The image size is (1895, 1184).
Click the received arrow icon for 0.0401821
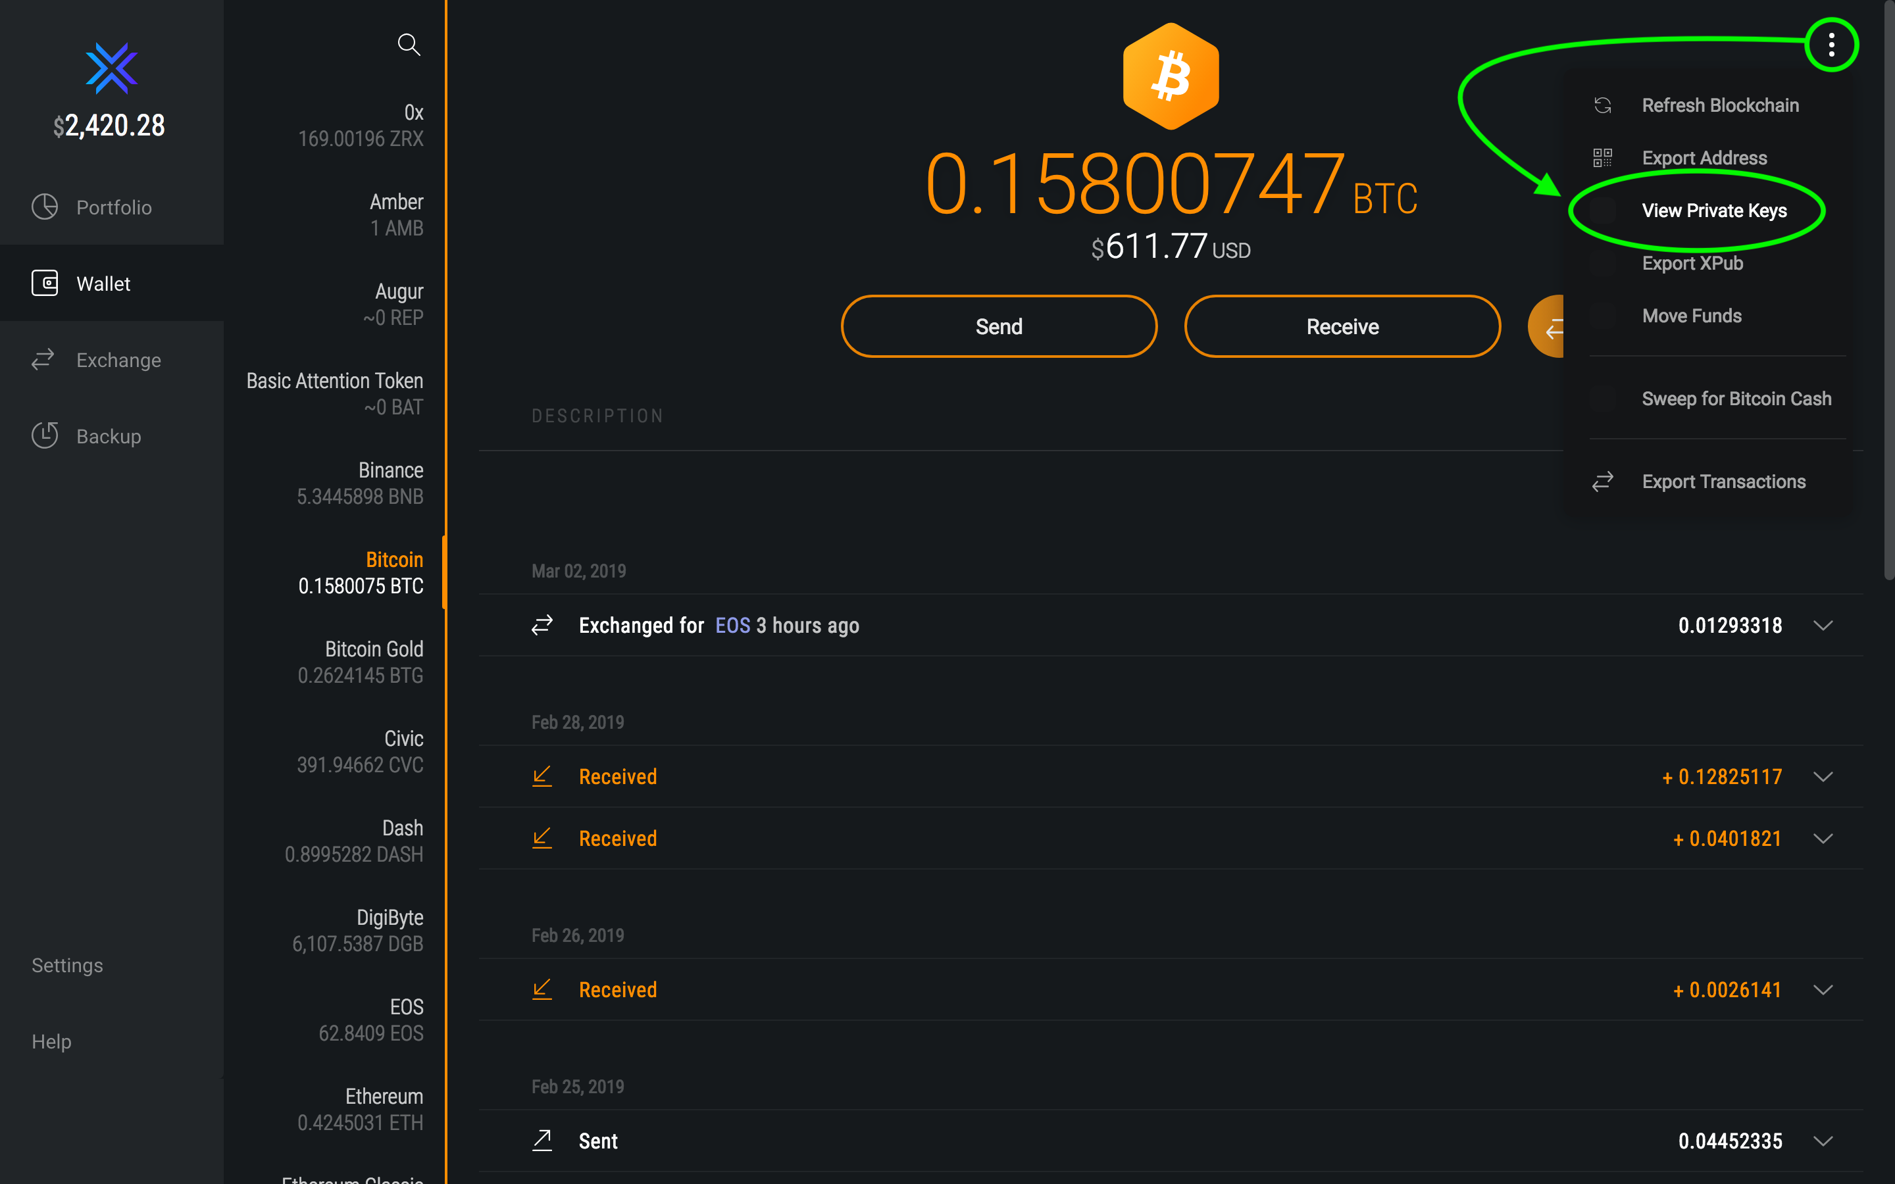click(542, 838)
